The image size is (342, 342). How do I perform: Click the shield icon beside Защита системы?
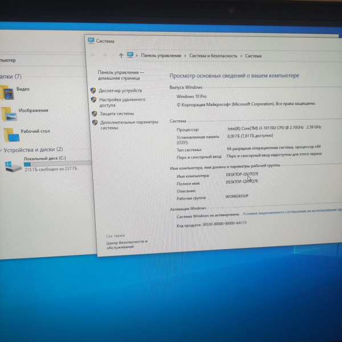point(93,113)
